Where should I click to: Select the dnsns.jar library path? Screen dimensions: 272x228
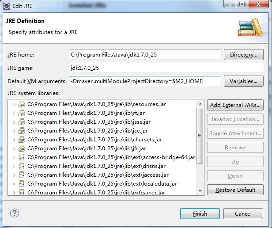tap(96, 166)
